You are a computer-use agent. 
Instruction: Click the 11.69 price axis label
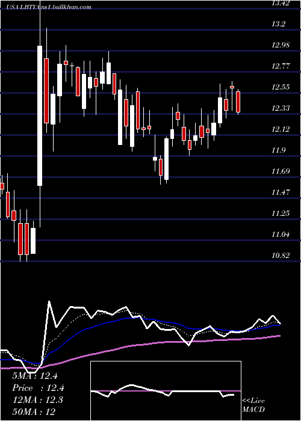(x=281, y=171)
